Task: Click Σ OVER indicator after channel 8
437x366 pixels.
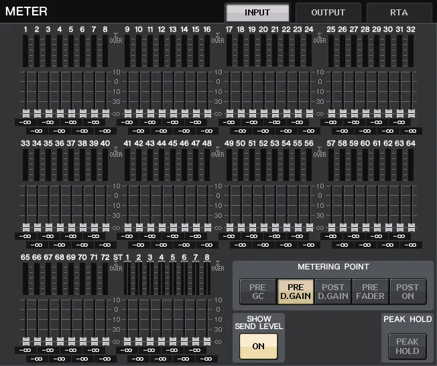Action: [x=116, y=38]
